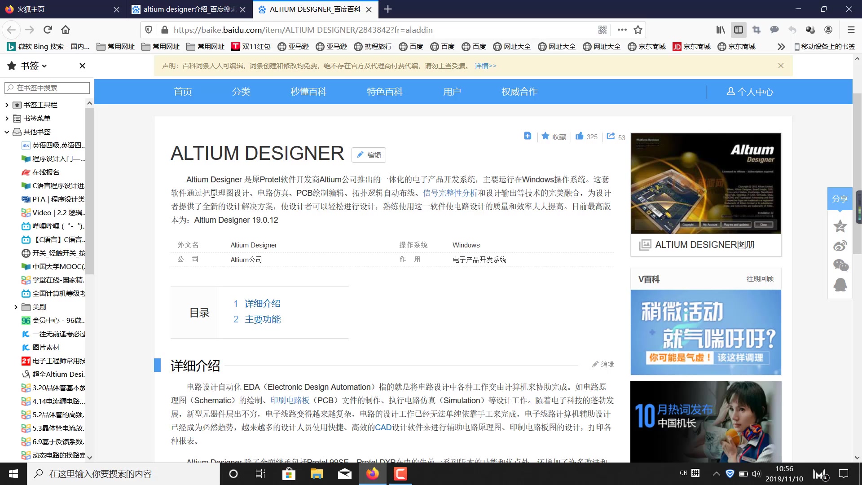Go to 首页 in Baike navigation
This screenshot has width=862, height=485.
point(183,92)
